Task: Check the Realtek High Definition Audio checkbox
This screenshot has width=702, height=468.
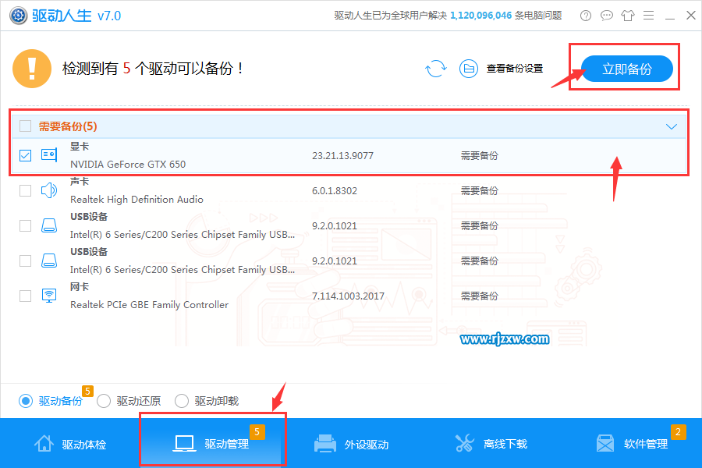Action: [x=26, y=190]
